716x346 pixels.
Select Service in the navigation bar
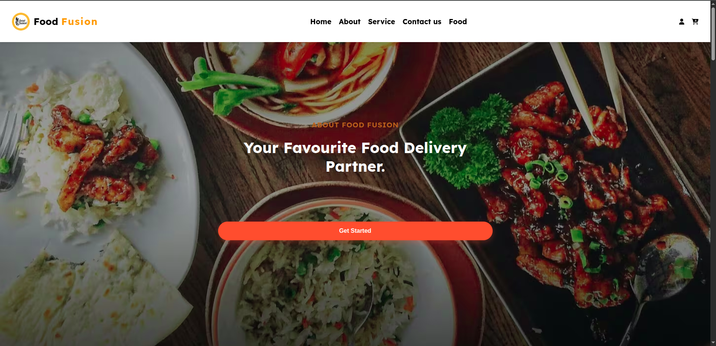tap(381, 22)
